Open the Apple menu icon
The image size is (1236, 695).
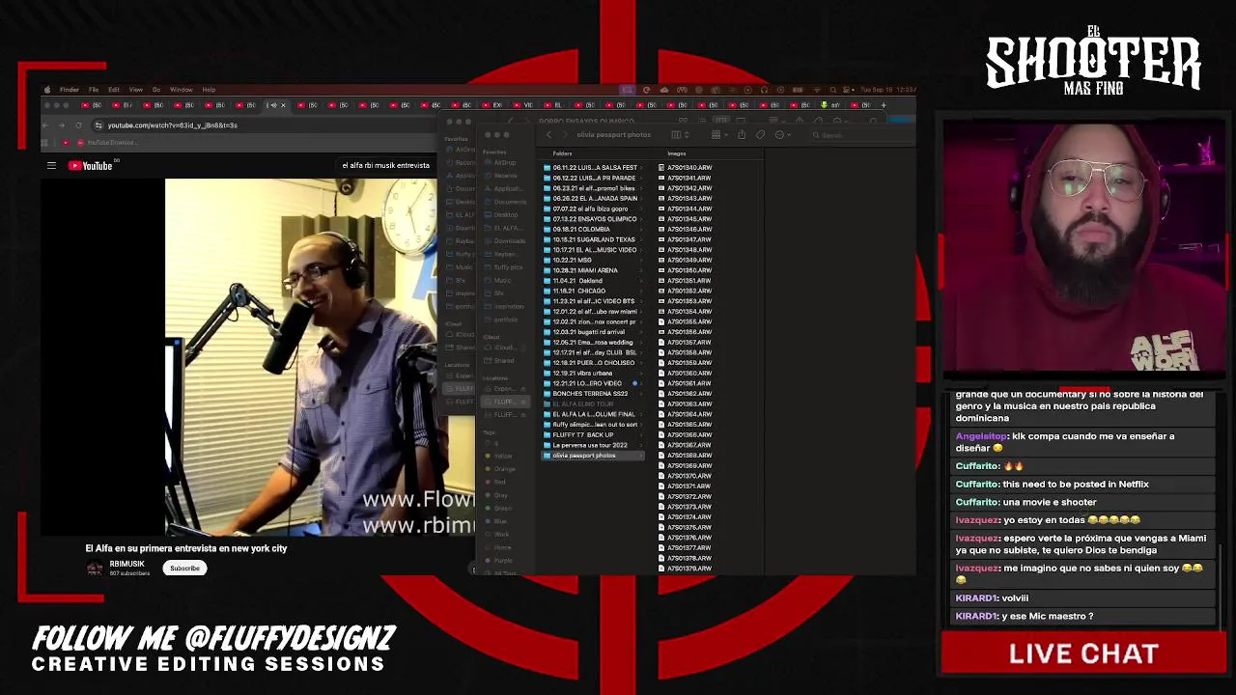[46, 90]
